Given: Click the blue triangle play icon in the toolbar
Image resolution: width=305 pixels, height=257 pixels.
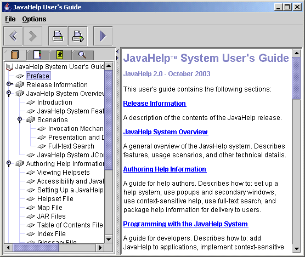Looking at the screenshot, I should (103, 36).
